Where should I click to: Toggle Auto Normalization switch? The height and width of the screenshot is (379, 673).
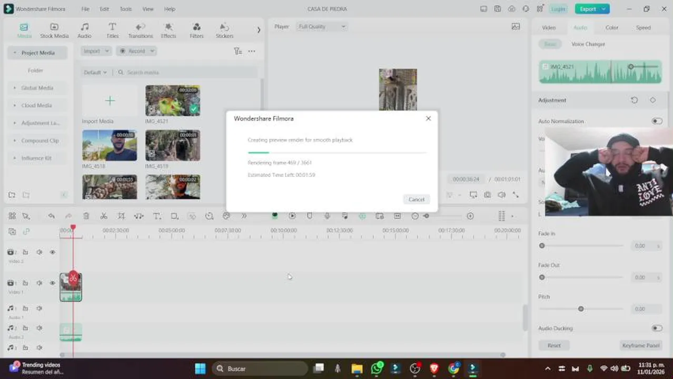657,121
